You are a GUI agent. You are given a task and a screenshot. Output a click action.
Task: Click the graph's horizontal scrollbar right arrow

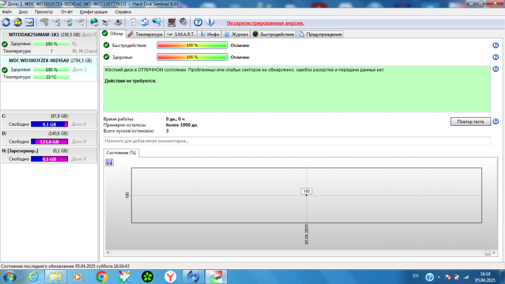[494, 253]
